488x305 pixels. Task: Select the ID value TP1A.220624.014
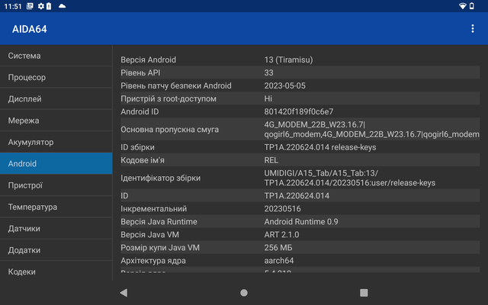coord(297,196)
